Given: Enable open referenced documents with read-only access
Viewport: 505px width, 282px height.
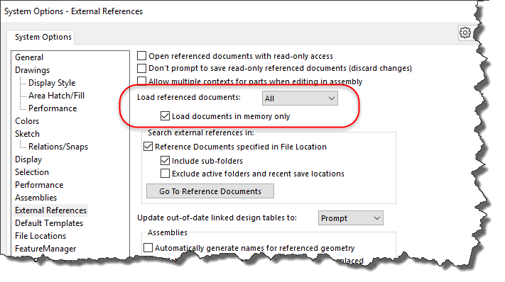Looking at the screenshot, I should point(142,56).
